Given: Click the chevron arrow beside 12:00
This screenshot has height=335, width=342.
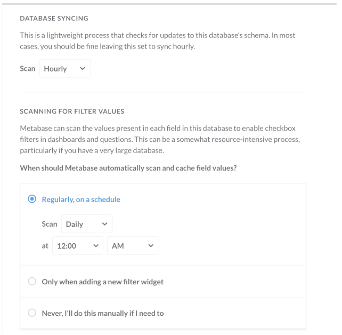Looking at the screenshot, I should coord(96,246).
